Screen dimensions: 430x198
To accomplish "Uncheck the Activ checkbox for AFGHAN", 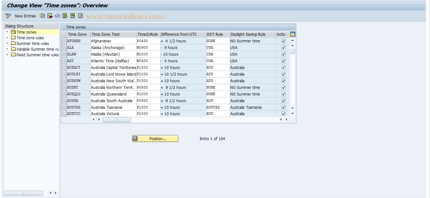I will [x=283, y=41].
